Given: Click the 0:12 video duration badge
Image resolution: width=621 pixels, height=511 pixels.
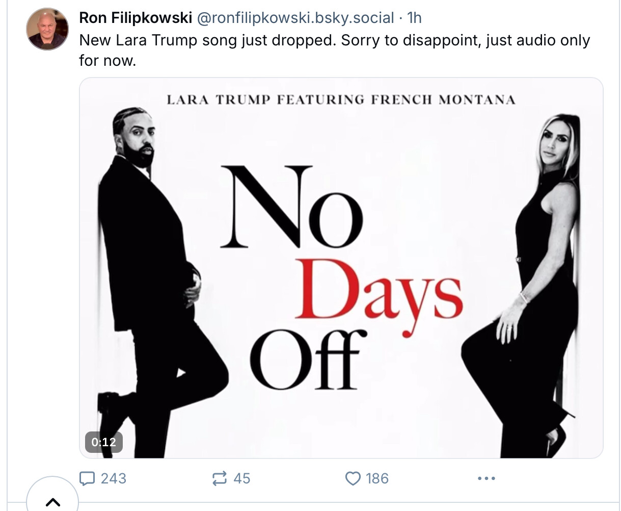Looking at the screenshot, I should (x=103, y=442).
